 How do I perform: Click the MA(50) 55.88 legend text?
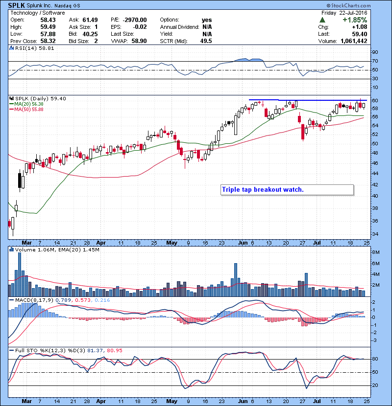click(29, 109)
